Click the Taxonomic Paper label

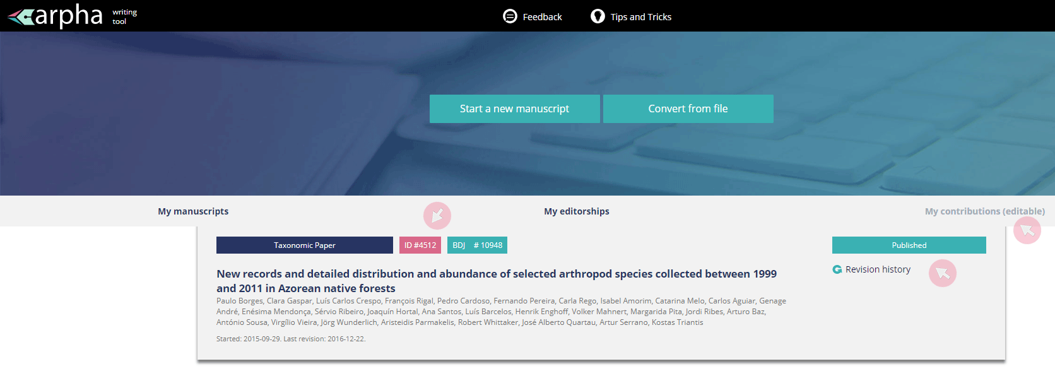(x=305, y=245)
